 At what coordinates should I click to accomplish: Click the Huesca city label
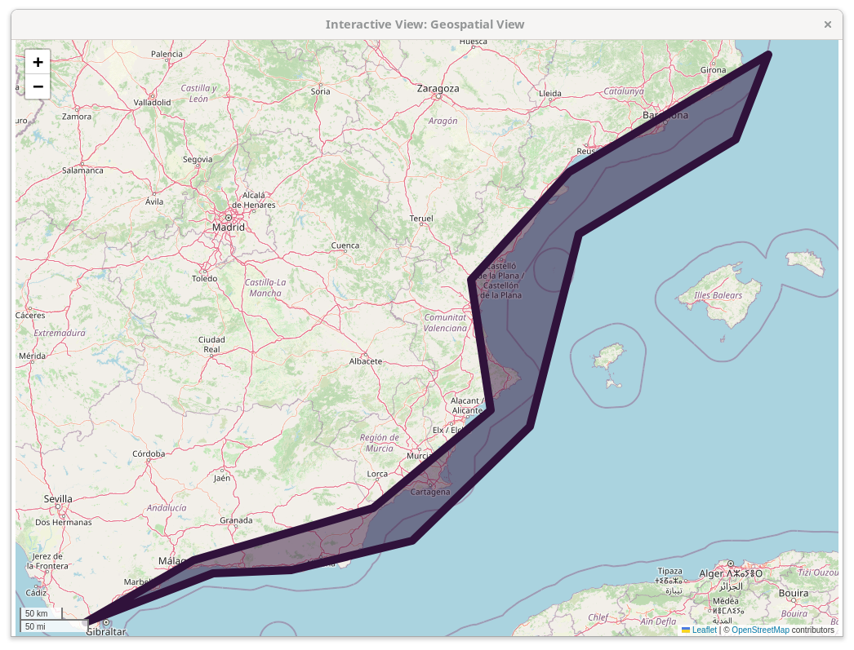(x=474, y=42)
